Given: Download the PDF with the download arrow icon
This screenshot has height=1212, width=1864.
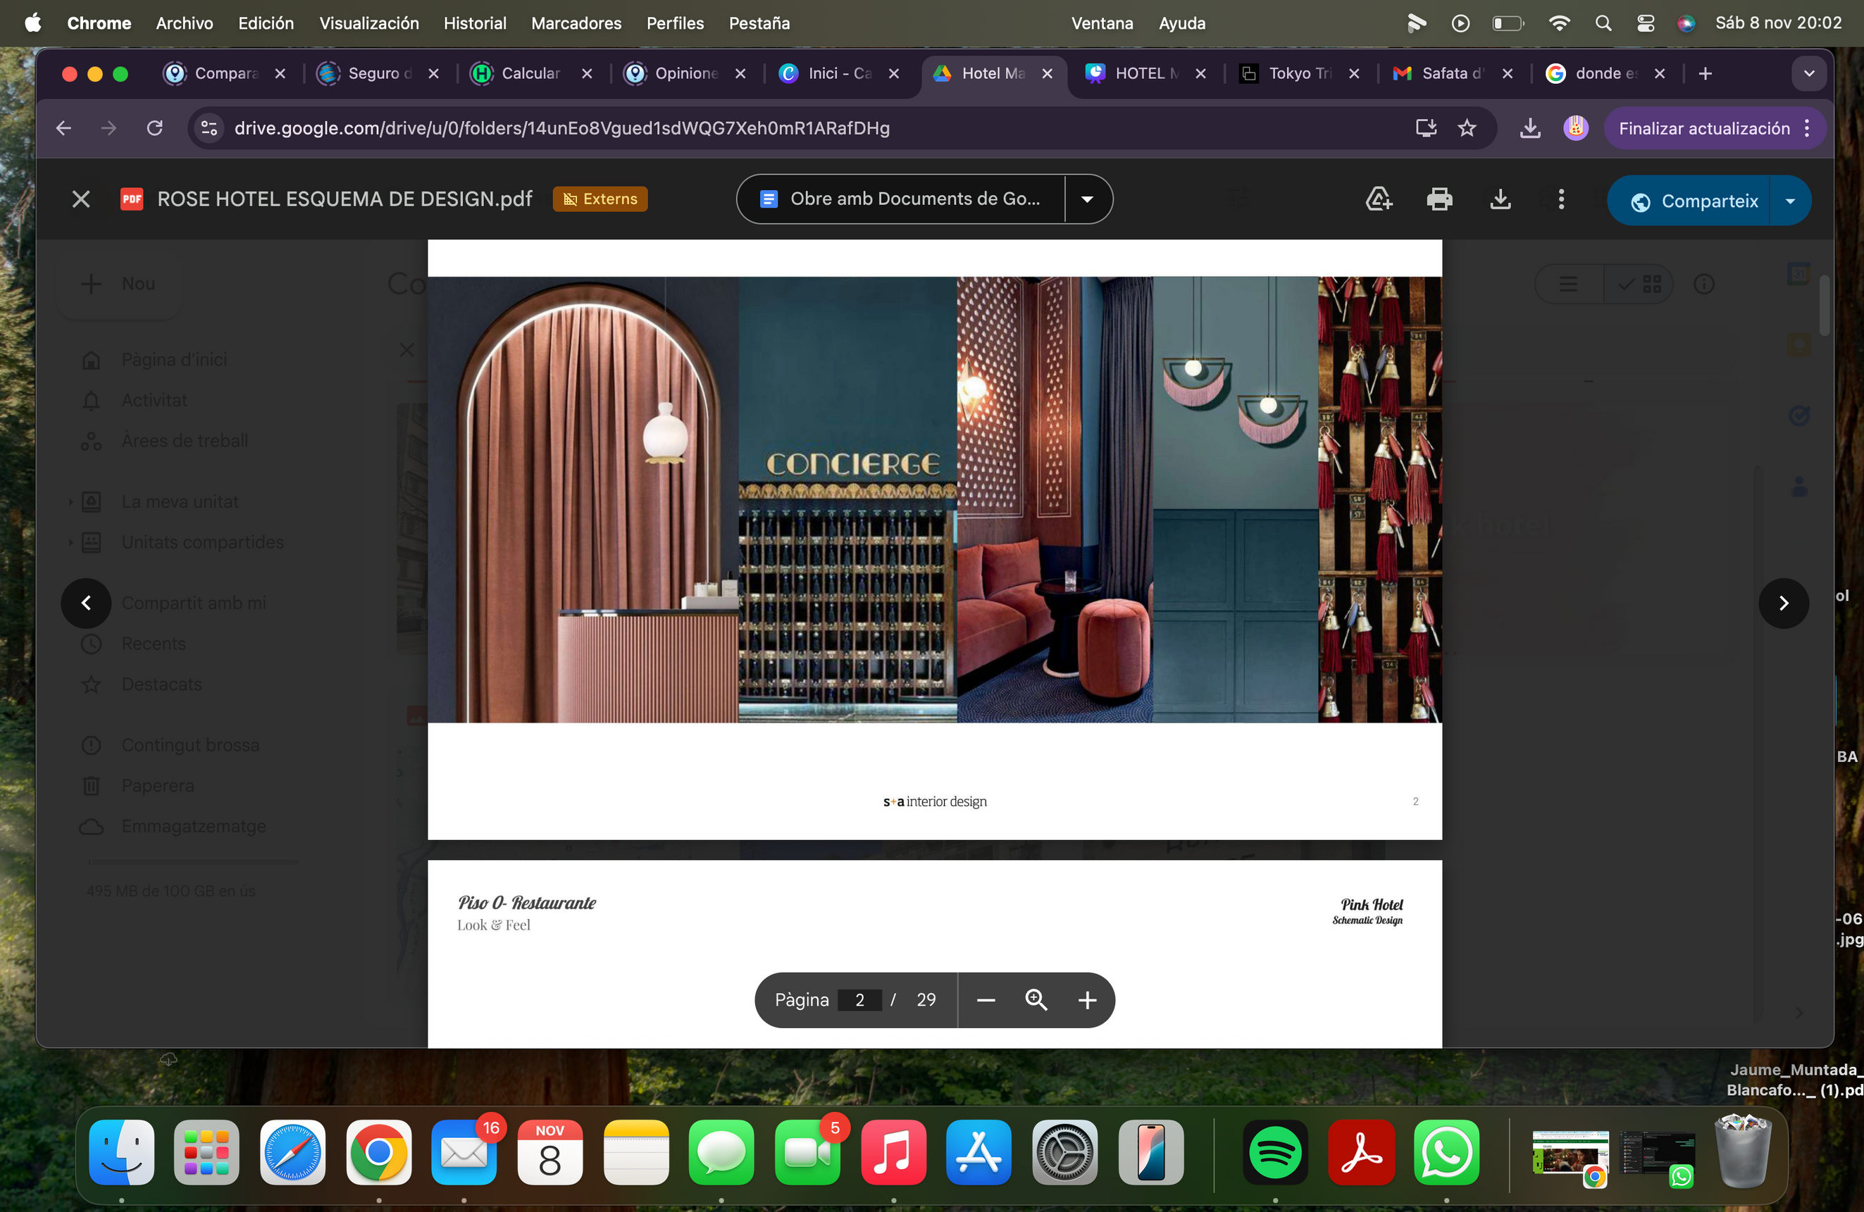Looking at the screenshot, I should (1500, 199).
